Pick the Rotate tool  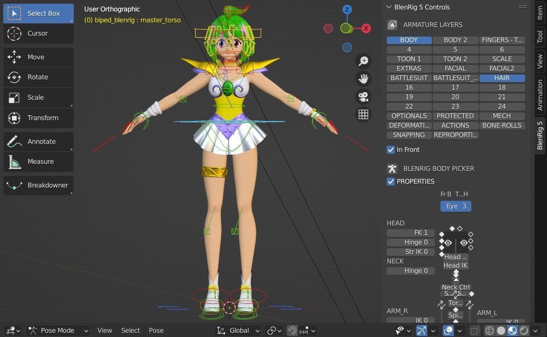click(39, 77)
